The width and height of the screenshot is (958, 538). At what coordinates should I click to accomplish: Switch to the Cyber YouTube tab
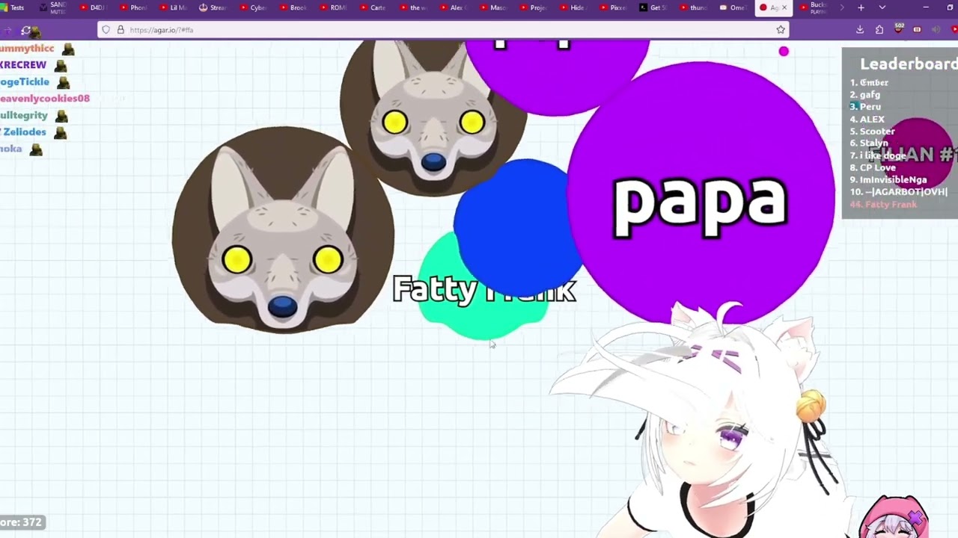click(x=254, y=7)
